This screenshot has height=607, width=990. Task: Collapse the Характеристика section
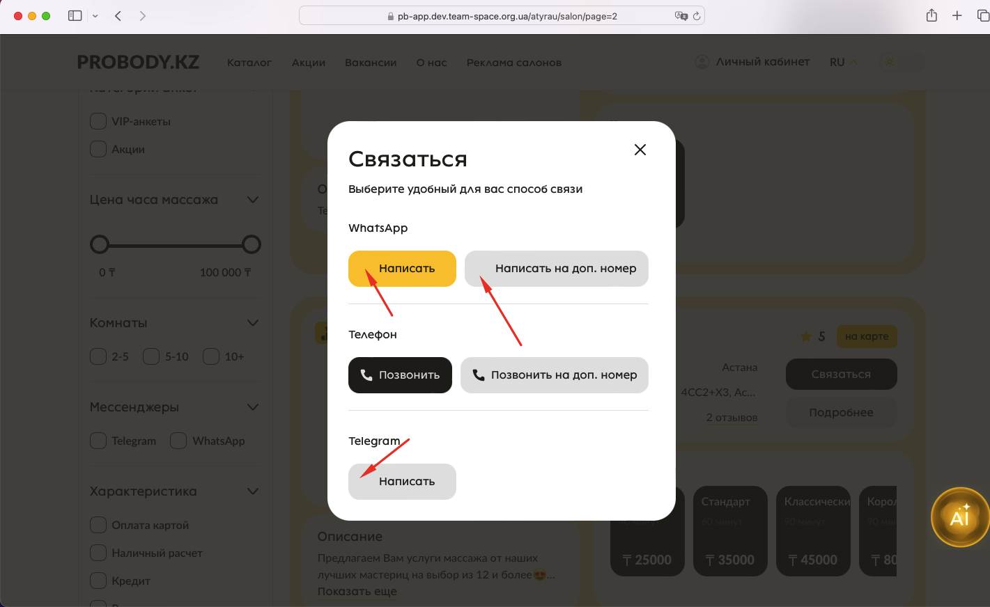click(253, 491)
